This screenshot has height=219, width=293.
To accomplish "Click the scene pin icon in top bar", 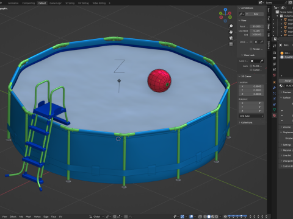I will 286,2.
